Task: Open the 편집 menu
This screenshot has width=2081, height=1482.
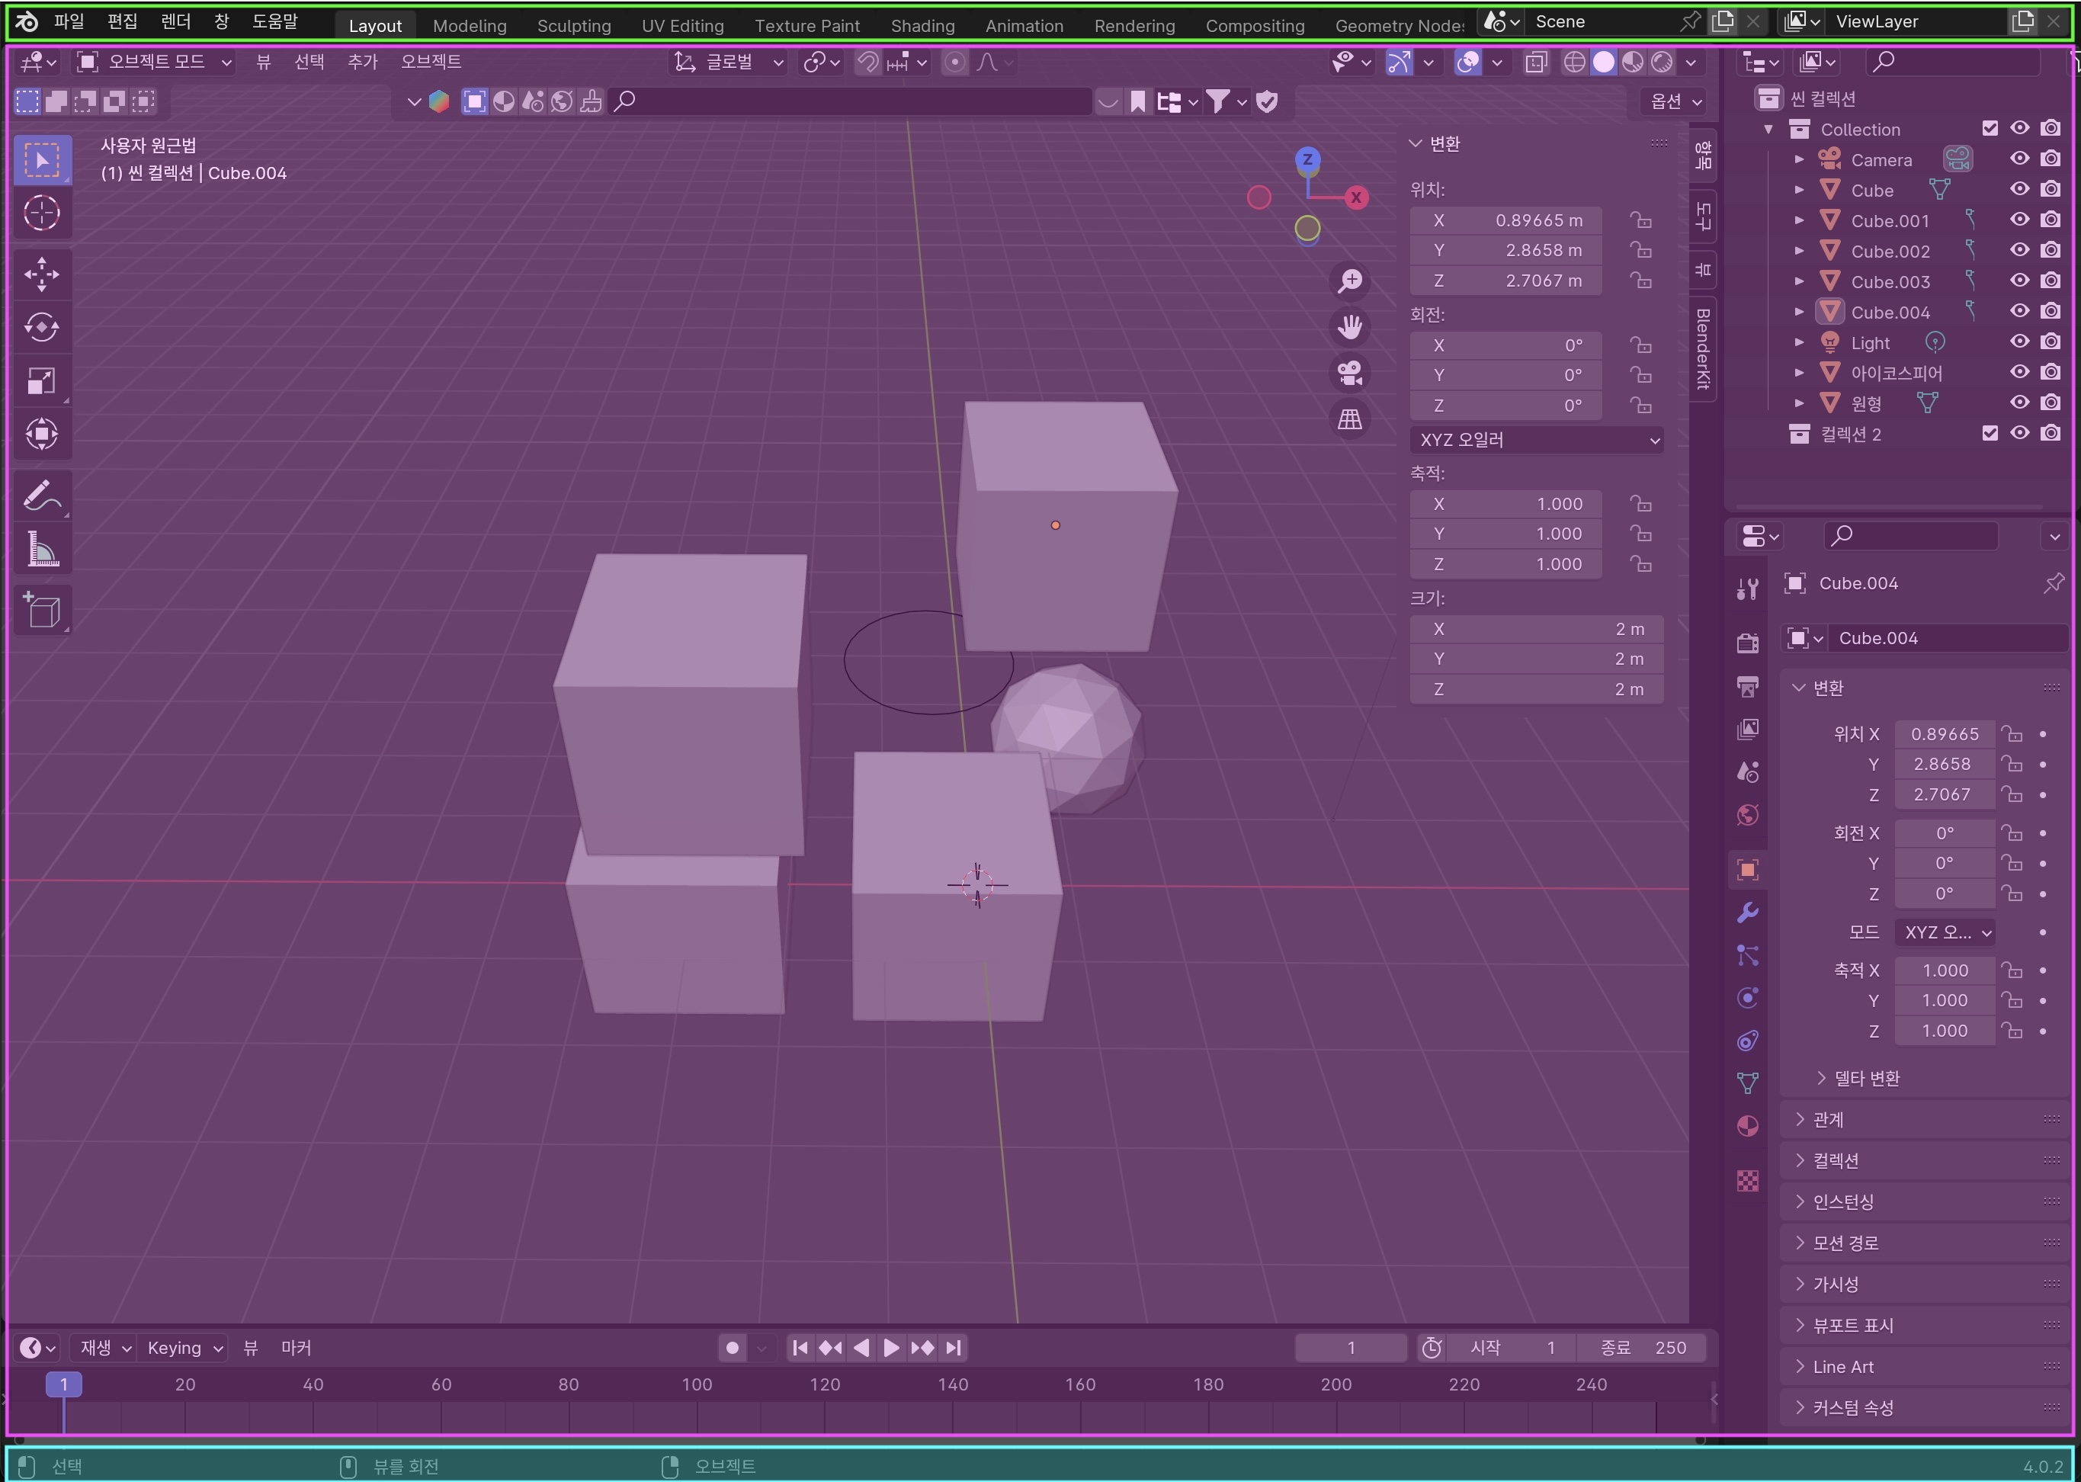Action: (121, 21)
